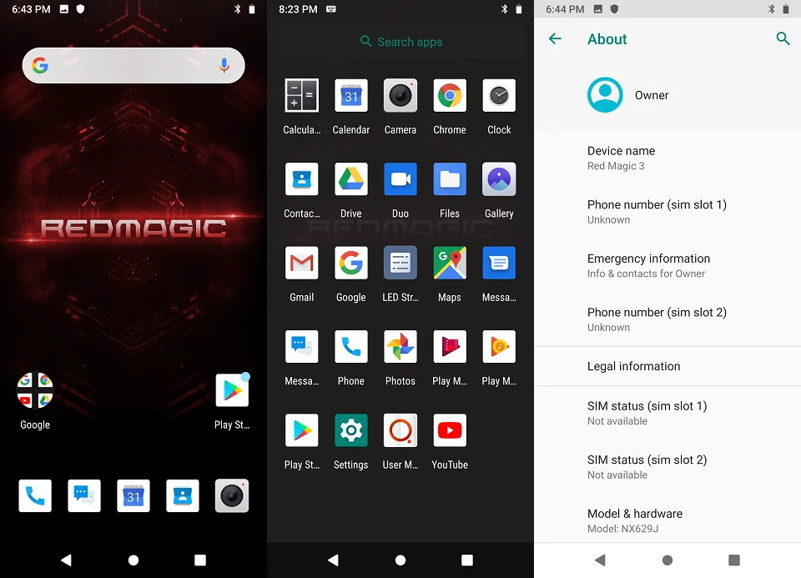The image size is (801, 578).
Task: Open Emergency information
Action: point(667,265)
